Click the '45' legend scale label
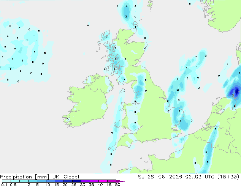 [x=109, y=184]
